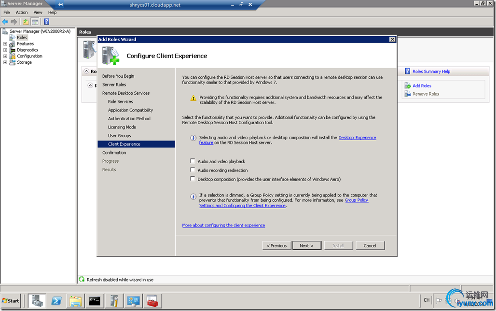The height and width of the screenshot is (311, 496).
Task: Expand the Configuration tree node
Action: (x=5, y=56)
